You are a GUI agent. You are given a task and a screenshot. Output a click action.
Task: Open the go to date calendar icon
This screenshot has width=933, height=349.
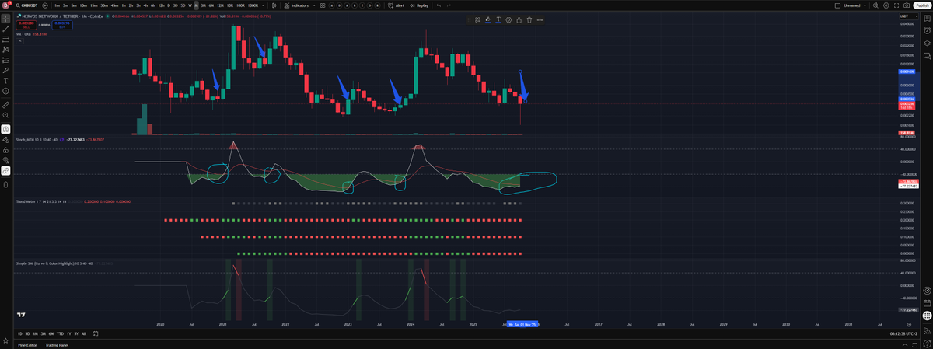[x=95, y=333]
